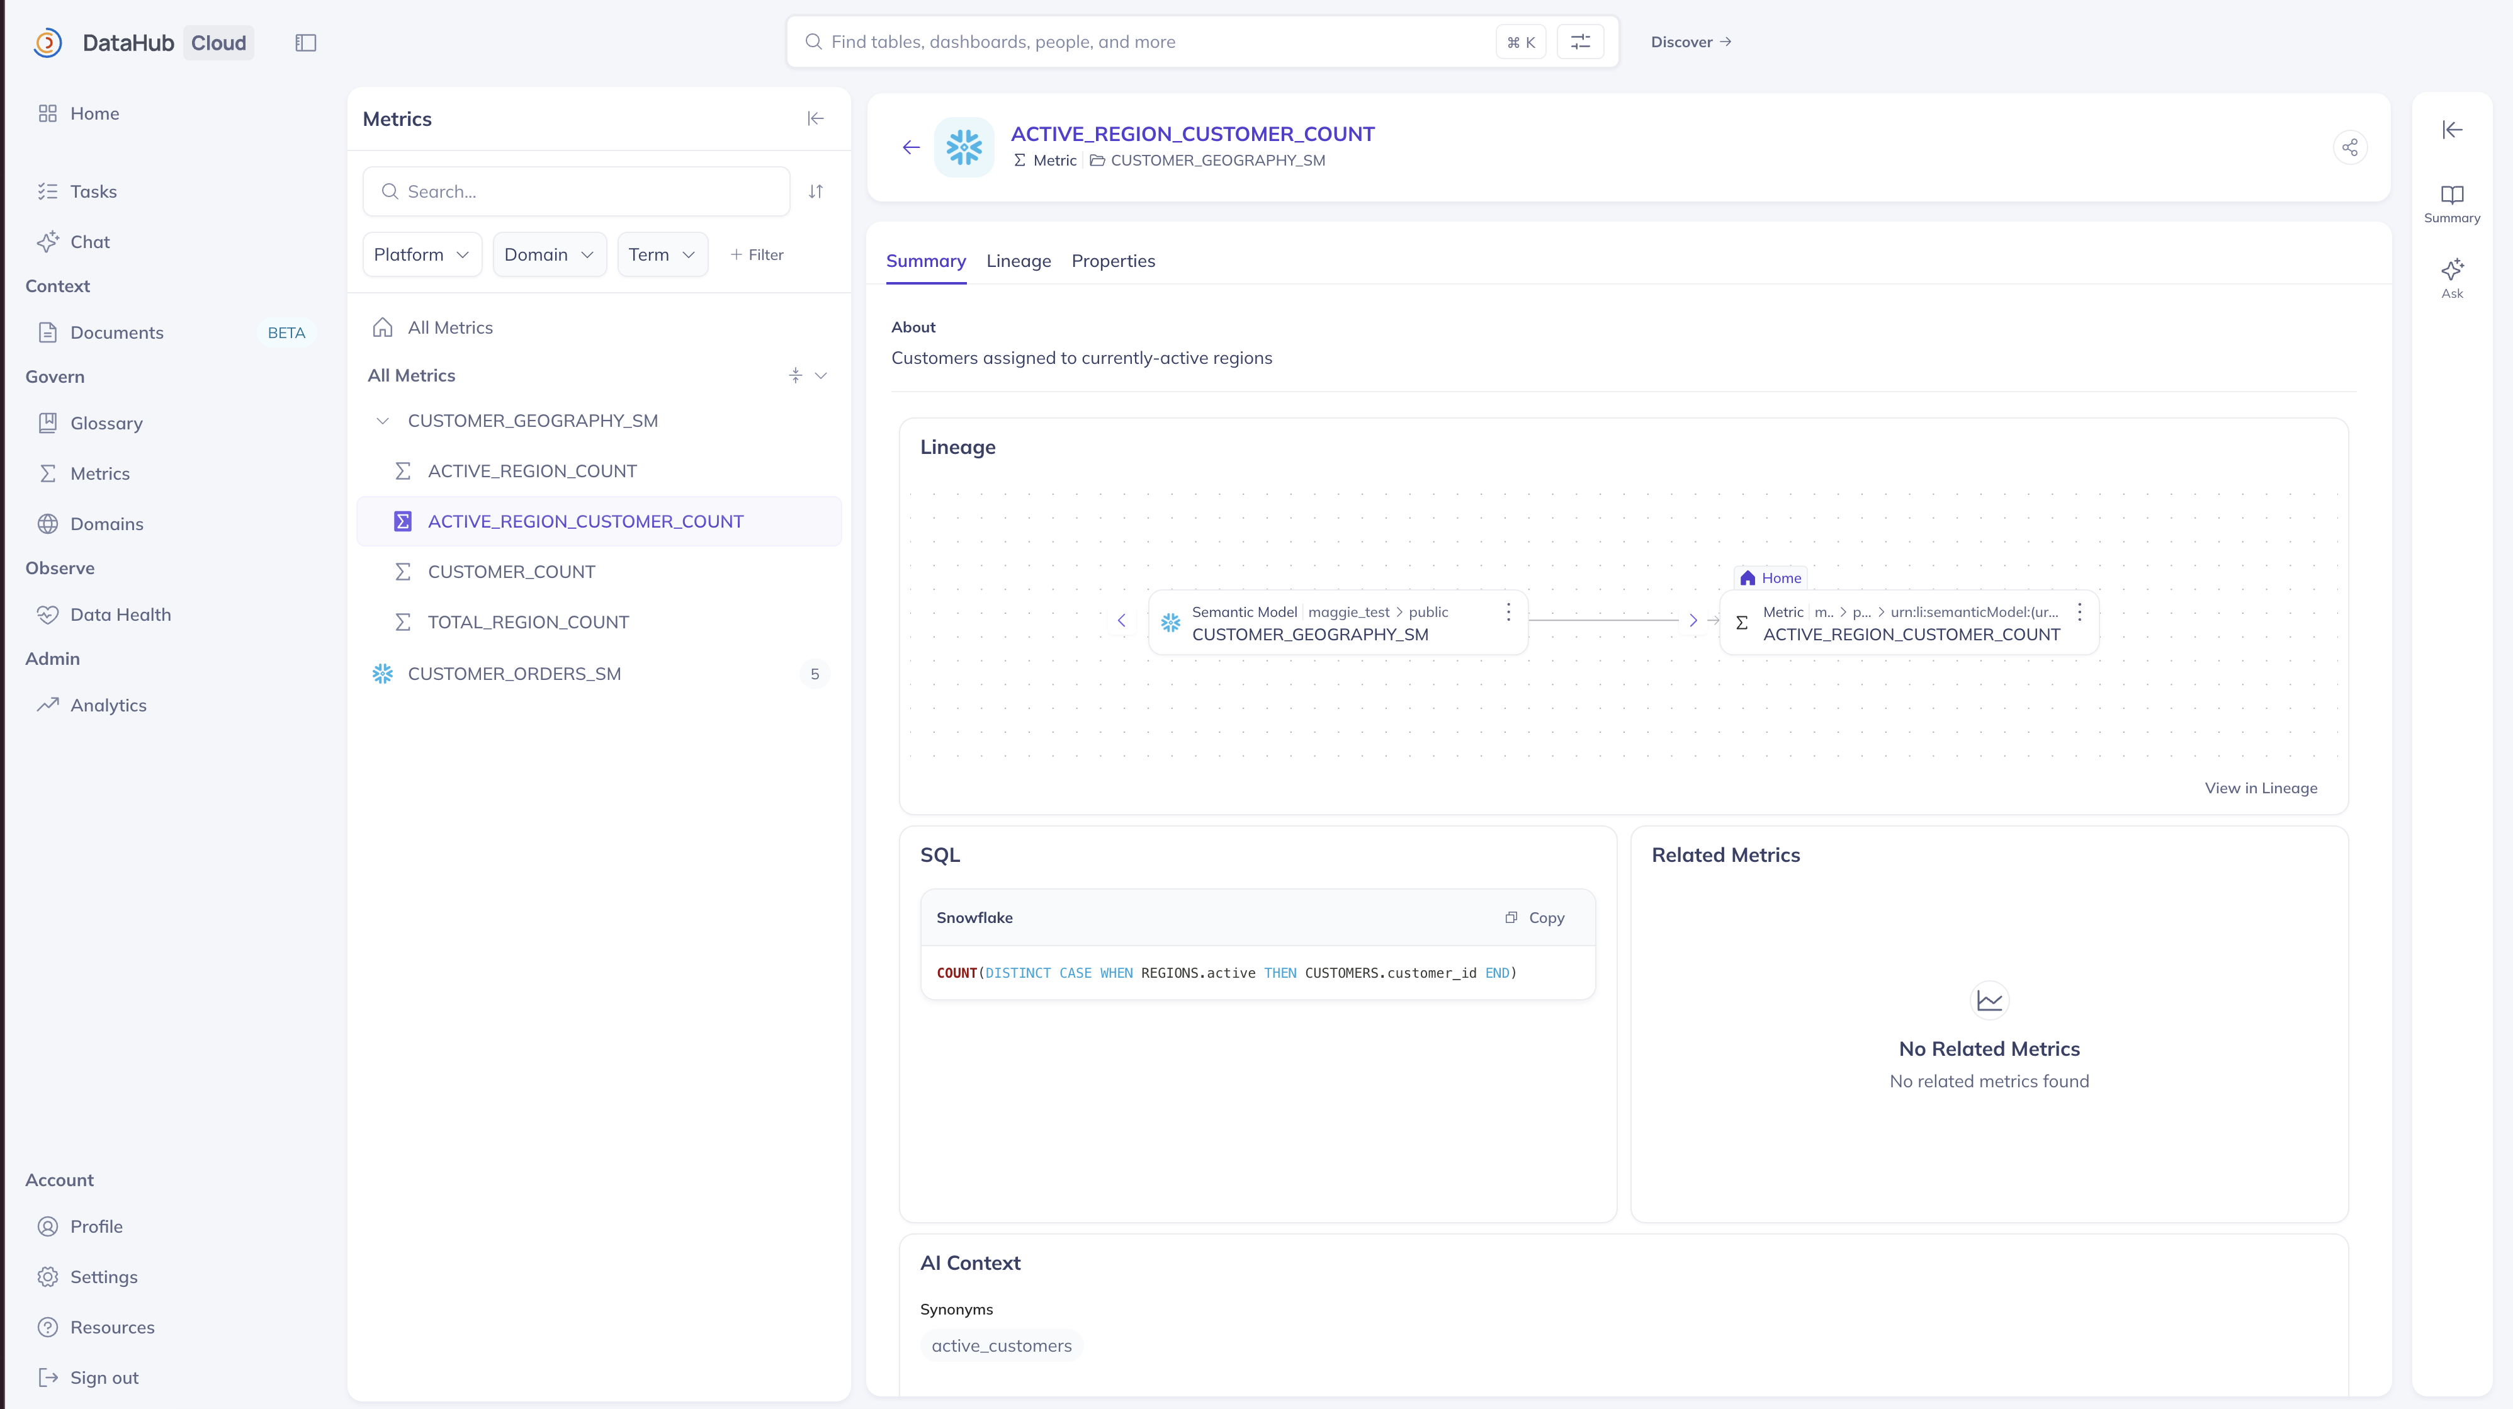Screen dimensions: 2513x1409
Task: Click View in Lineage link
Action: point(2261,788)
